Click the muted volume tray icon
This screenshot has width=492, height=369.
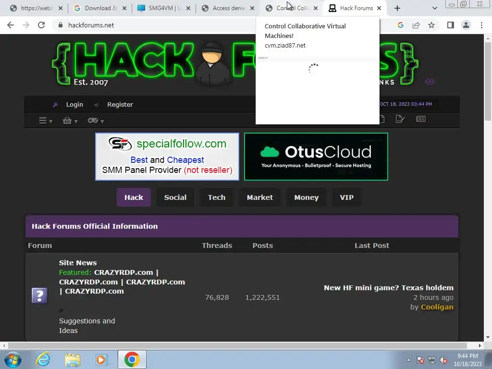(x=443, y=360)
